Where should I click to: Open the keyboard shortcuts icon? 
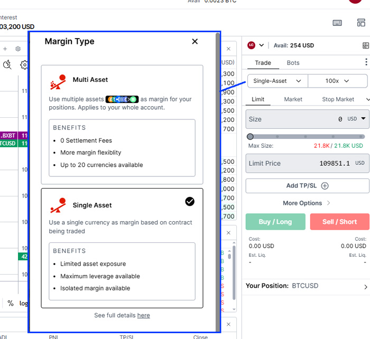[337, 23]
